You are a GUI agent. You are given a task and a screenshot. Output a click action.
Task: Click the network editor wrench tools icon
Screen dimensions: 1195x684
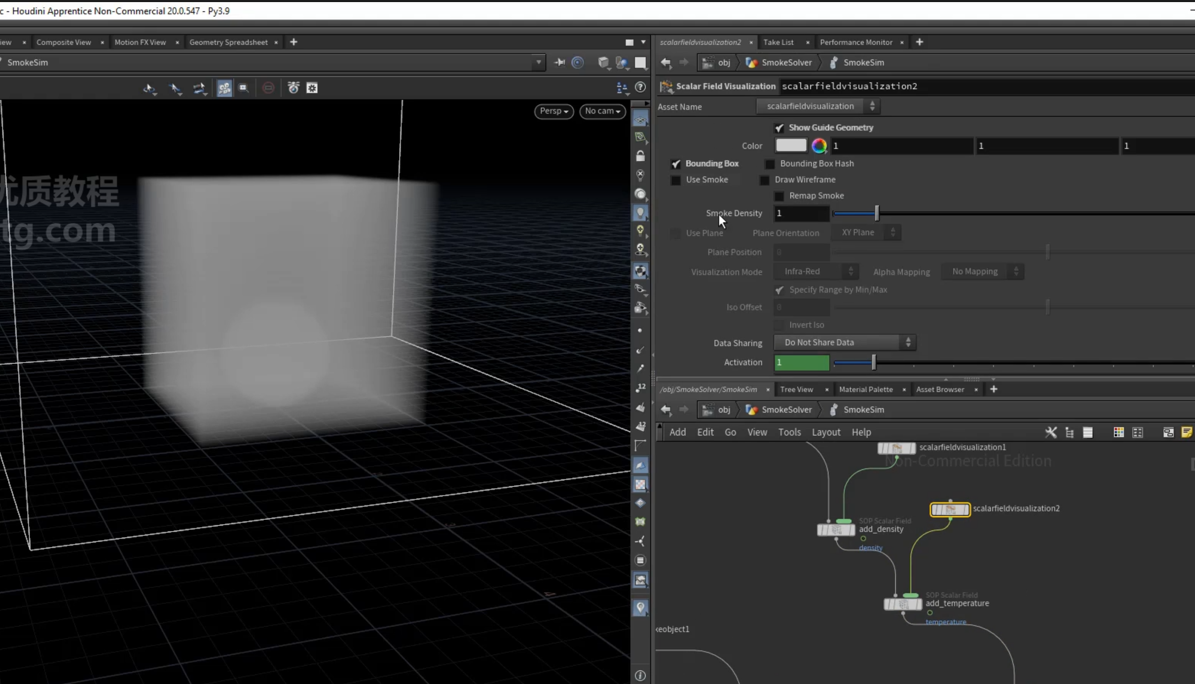[x=1051, y=432]
